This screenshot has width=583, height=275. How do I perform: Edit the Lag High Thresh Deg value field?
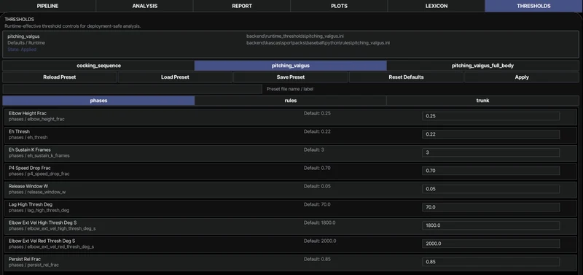click(x=490, y=207)
